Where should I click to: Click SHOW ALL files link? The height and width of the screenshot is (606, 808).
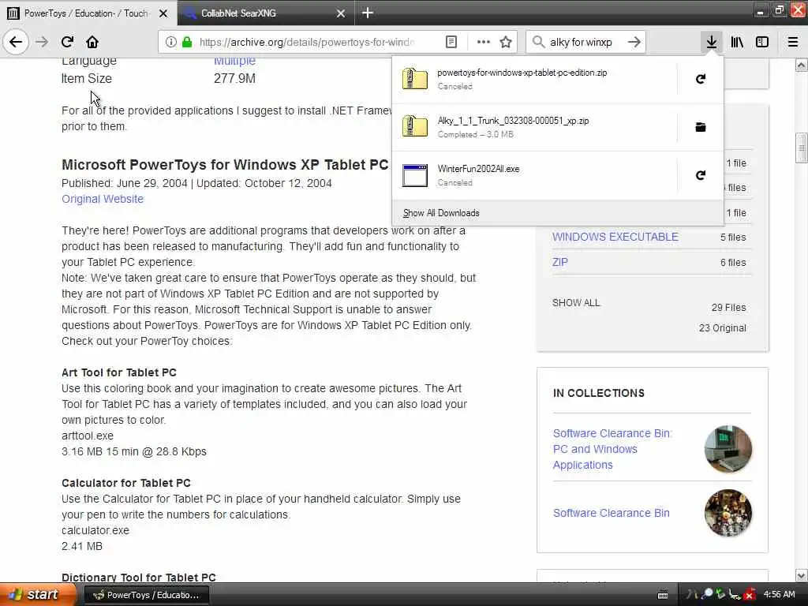coord(576,302)
